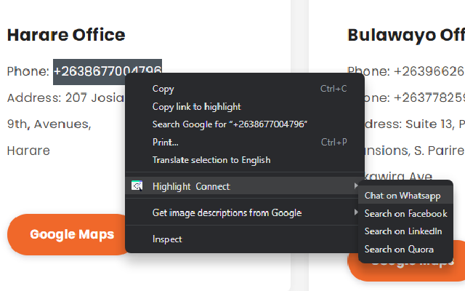Click the first Bulawayo phone number
Image resolution: width=465 pixels, height=291 pixels.
click(429, 71)
